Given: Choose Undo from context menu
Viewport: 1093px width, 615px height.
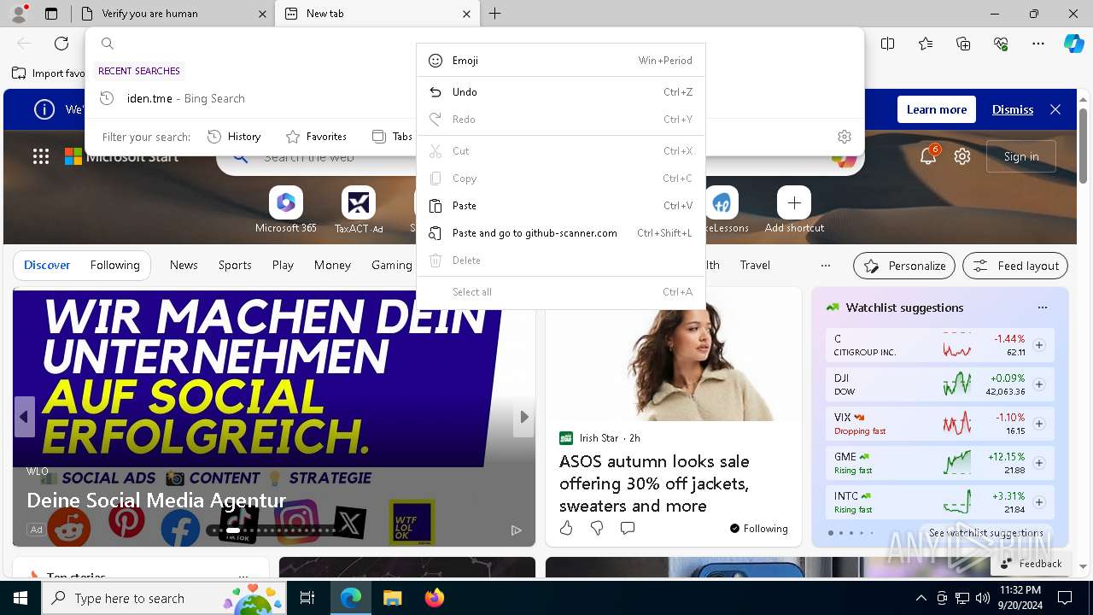Looking at the screenshot, I should pos(561,92).
